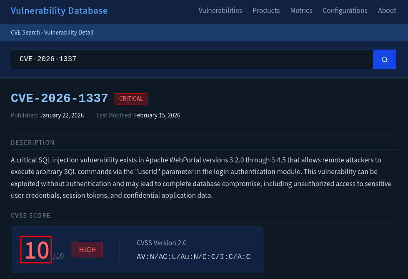This screenshot has width=408, height=279.
Task: Click the vector string AV:N/AC:L/Au:N/C:C/I:C/A:C
Action: point(193,257)
